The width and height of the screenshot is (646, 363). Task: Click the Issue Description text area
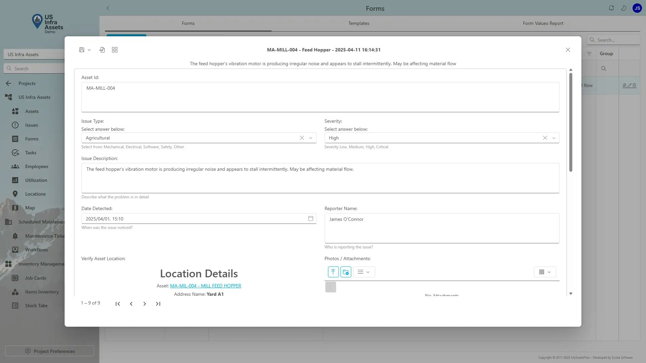click(320, 178)
